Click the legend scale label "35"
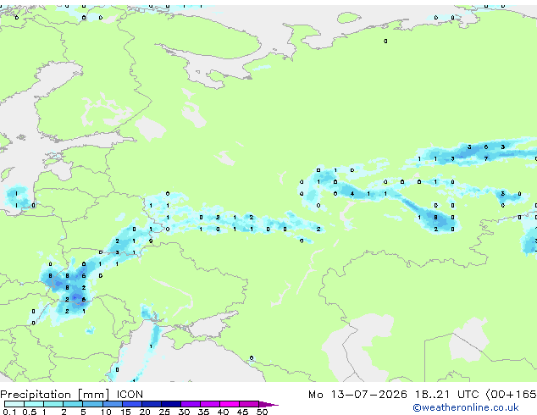 pos(203,412)
